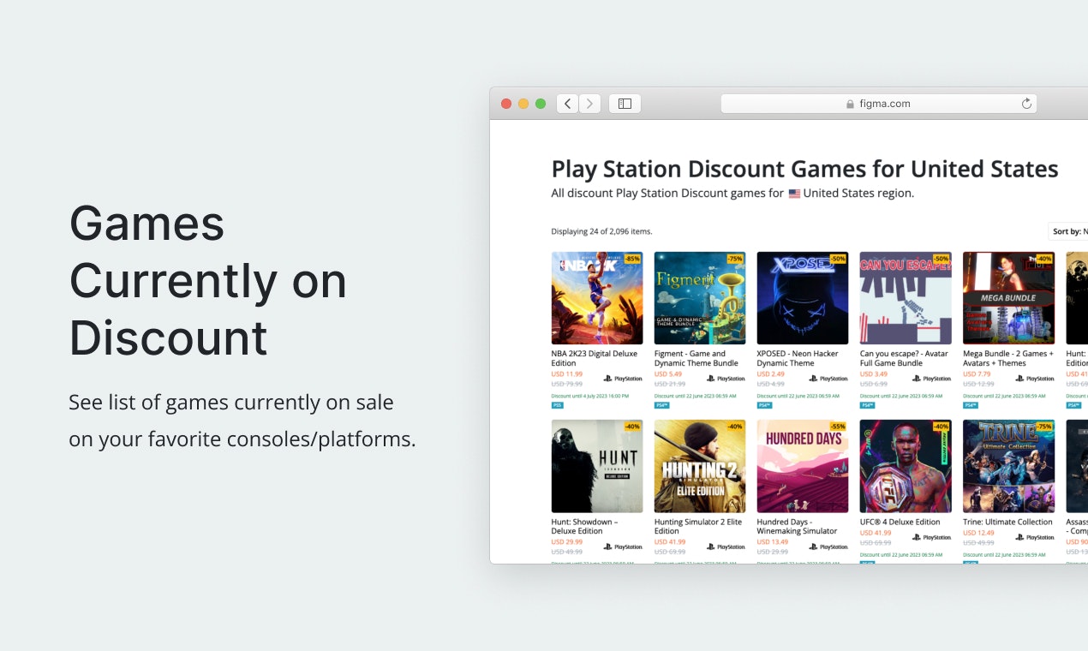Click the PS4 tag under Mega Bundle
The image size is (1088, 651).
(970, 405)
